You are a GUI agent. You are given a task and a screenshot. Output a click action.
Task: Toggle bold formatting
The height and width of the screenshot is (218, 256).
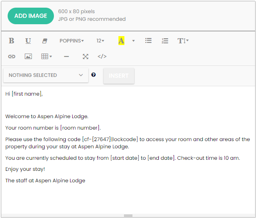[x=11, y=41]
